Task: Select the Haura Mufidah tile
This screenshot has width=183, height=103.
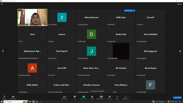Action: (151, 34)
